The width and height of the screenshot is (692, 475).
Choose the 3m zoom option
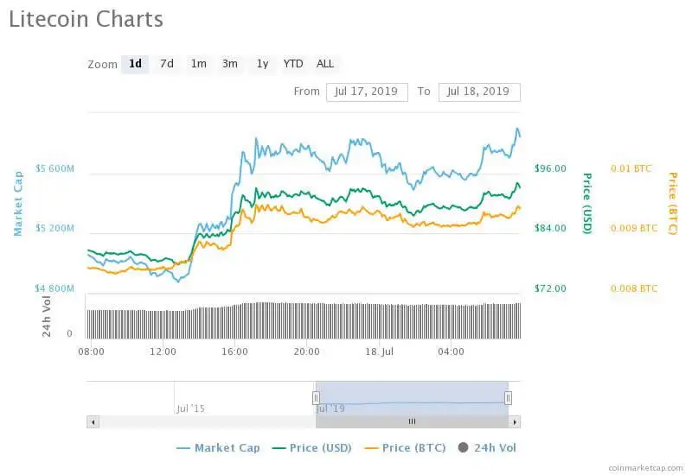coord(230,64)
